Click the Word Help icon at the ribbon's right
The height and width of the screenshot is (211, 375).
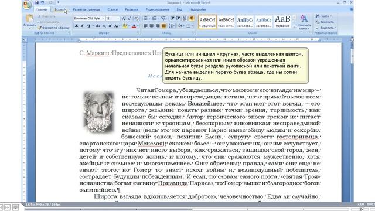tap(352, 9)
